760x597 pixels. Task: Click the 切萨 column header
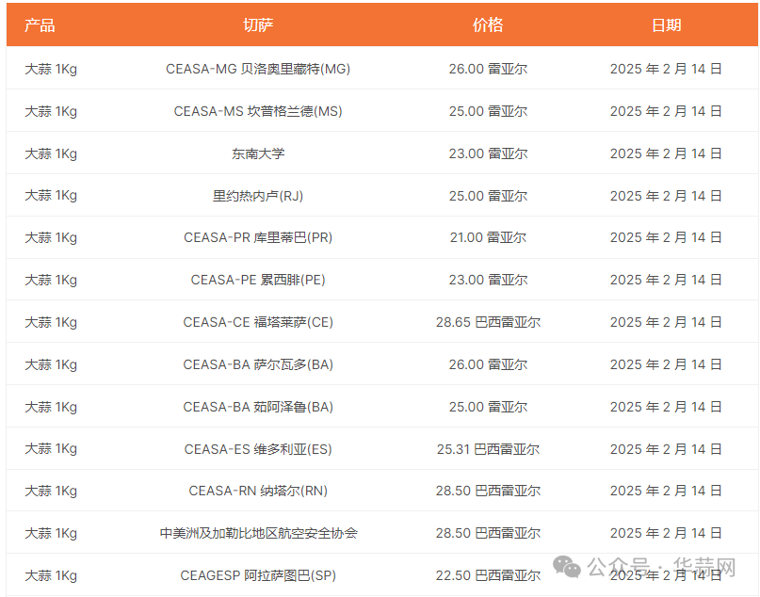pyautogui.click(x=258, y=25)
